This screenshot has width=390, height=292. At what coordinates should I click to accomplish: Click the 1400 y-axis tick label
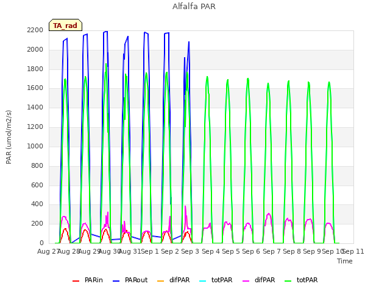coord(35,107)
